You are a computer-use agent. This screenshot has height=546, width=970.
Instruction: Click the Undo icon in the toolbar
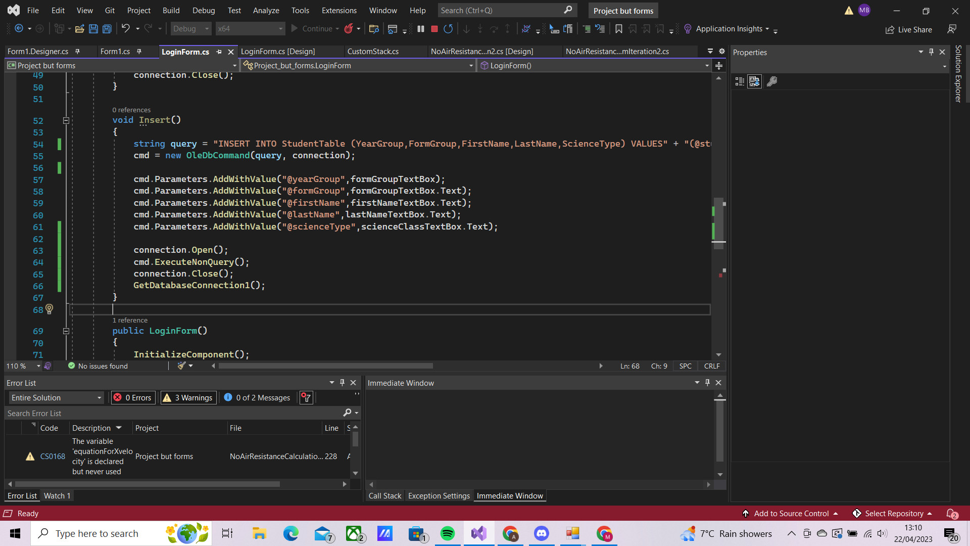point(126,29)
